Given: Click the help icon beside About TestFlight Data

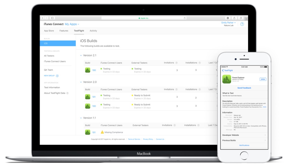Looking at the screenshot, I should (67, 93).
